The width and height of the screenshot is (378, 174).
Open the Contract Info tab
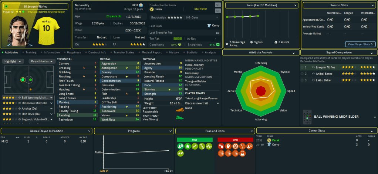pyautogui.click(x=97, y=53)
